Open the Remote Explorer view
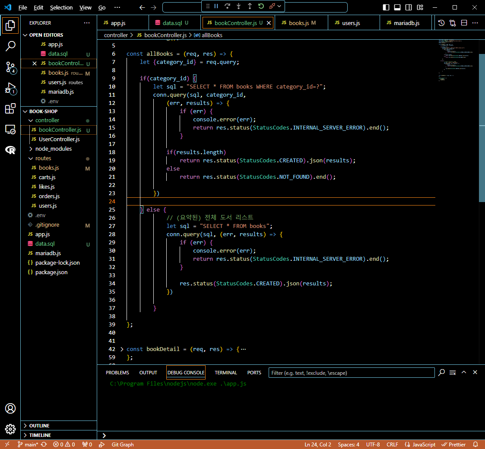Viewport: 485px width, 449px height. click(x=10, y=130)
